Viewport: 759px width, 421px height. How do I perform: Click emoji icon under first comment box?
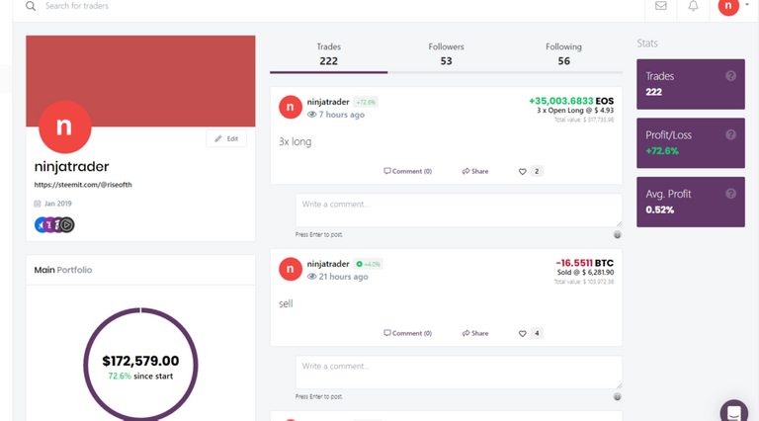(617, 234)
